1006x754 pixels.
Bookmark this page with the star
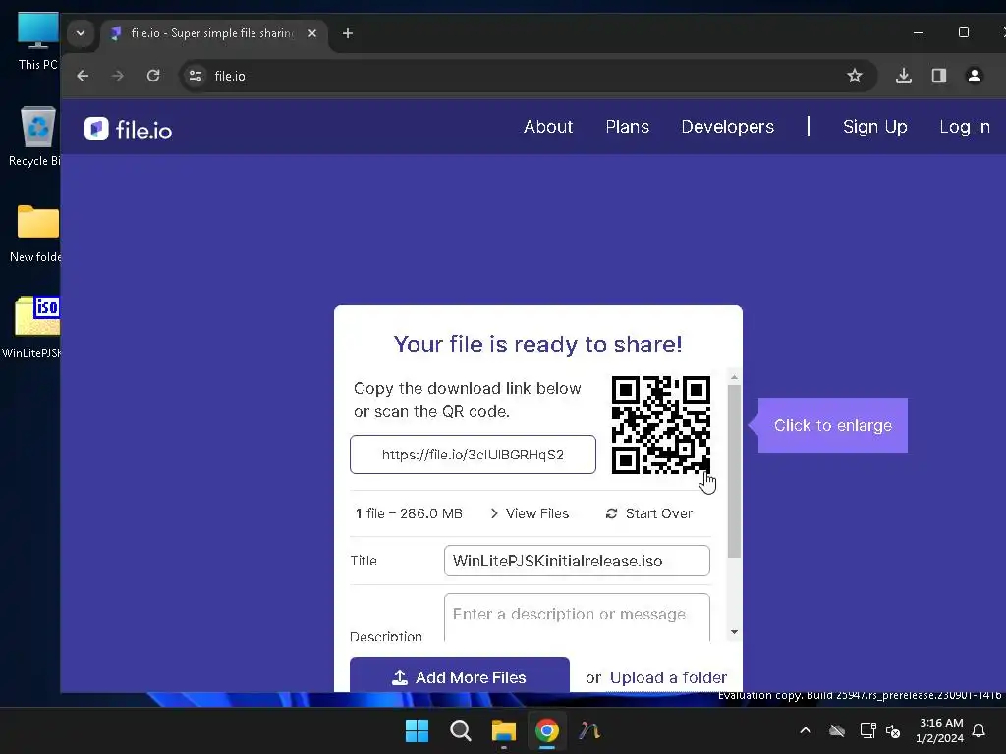[854, 76]
